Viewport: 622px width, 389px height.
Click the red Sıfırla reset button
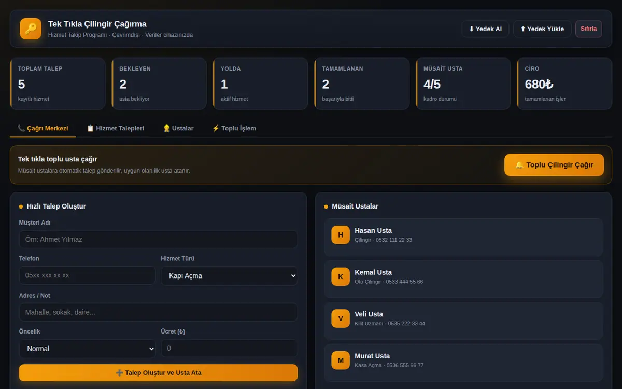(588, 29)
